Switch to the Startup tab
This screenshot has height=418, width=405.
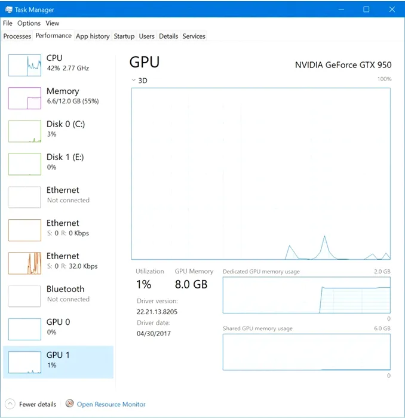click(x=124, y=36)
